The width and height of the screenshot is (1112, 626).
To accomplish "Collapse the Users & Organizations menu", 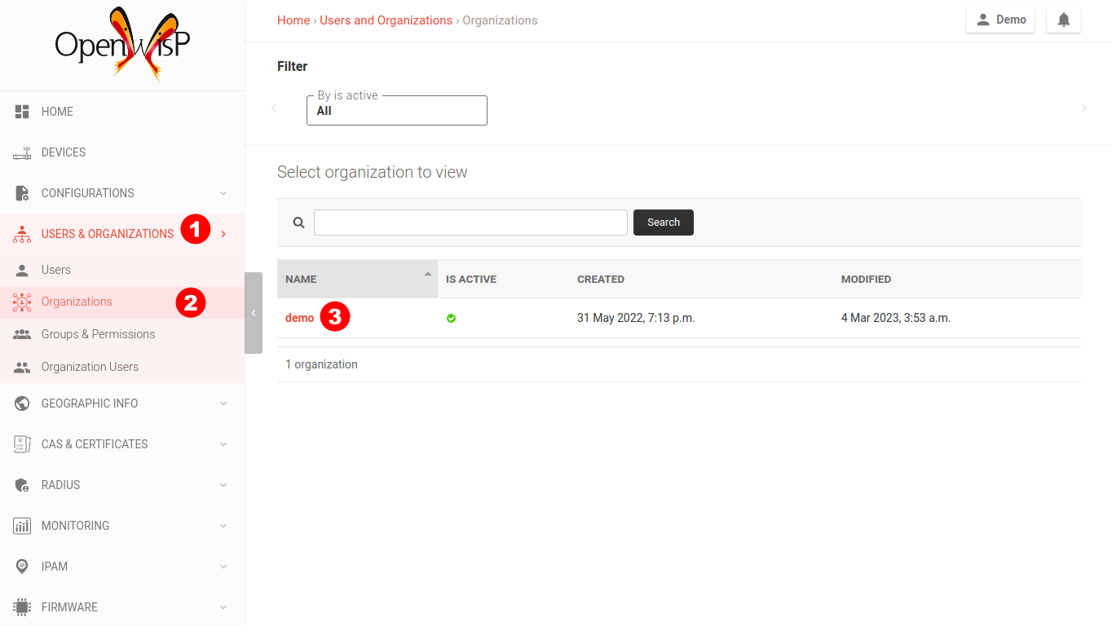I will [x=223, y=234].
